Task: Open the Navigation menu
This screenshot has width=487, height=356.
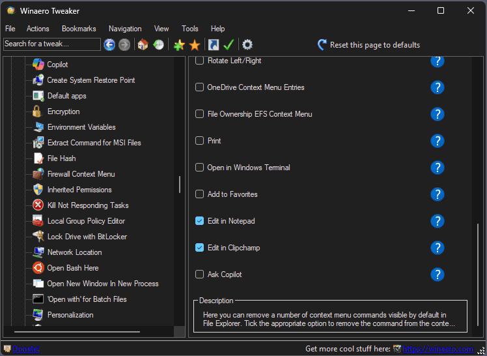Action: coord(125,29)
